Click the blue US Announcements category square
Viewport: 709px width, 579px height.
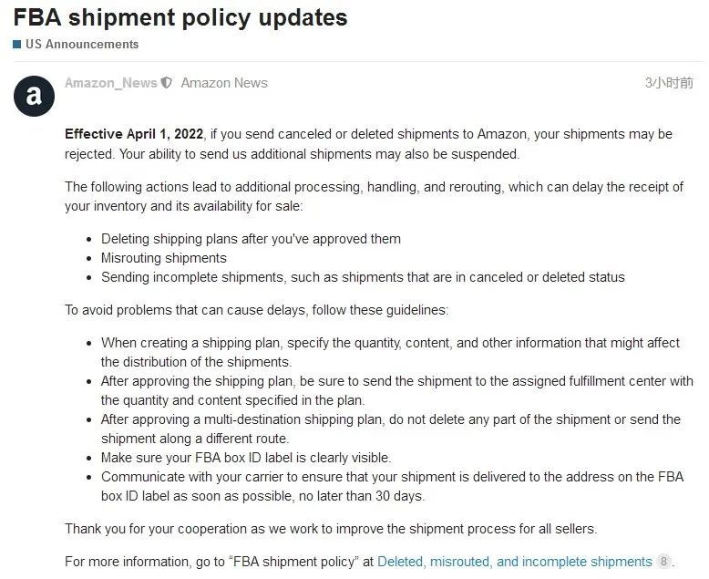coord(17,45)
